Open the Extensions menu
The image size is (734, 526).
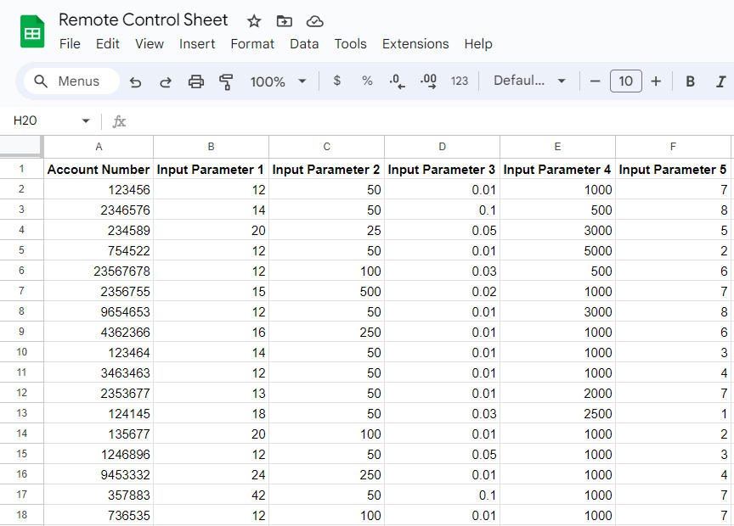[415, 44]
